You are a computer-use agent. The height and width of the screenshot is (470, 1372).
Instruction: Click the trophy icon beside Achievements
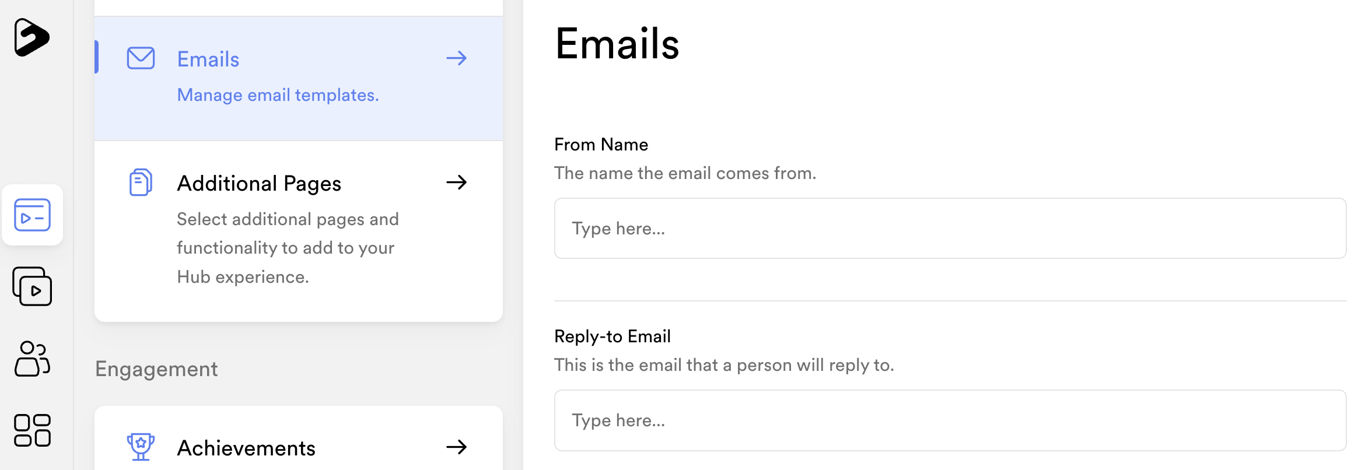[141, 447]
